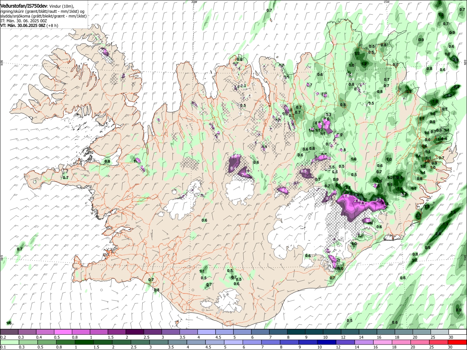
Task: Select bright red swatch at the 30 mark, lower legend
Action: (457, 342)
